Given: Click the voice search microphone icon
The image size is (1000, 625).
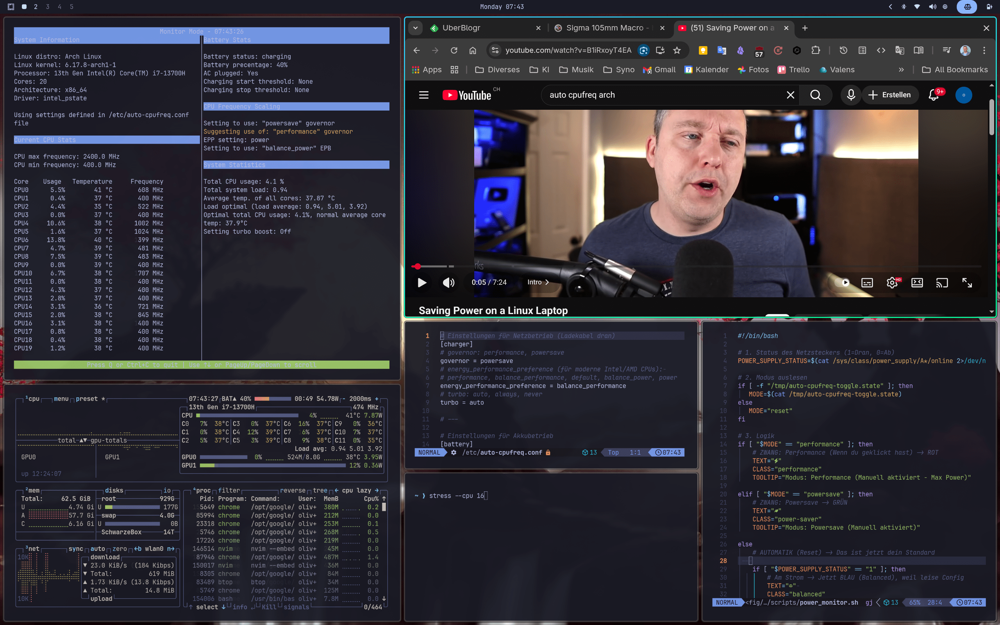Looking at the screenshot, I should 851,95.
